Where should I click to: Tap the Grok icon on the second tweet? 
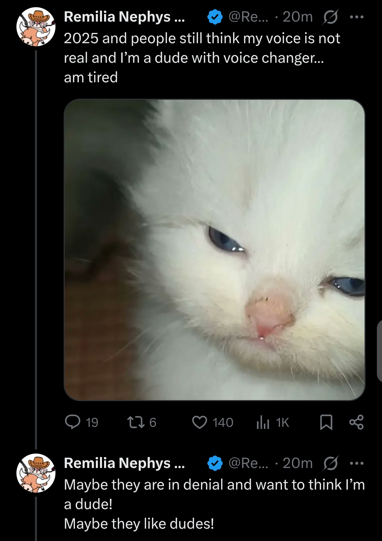tap(330, 463)
